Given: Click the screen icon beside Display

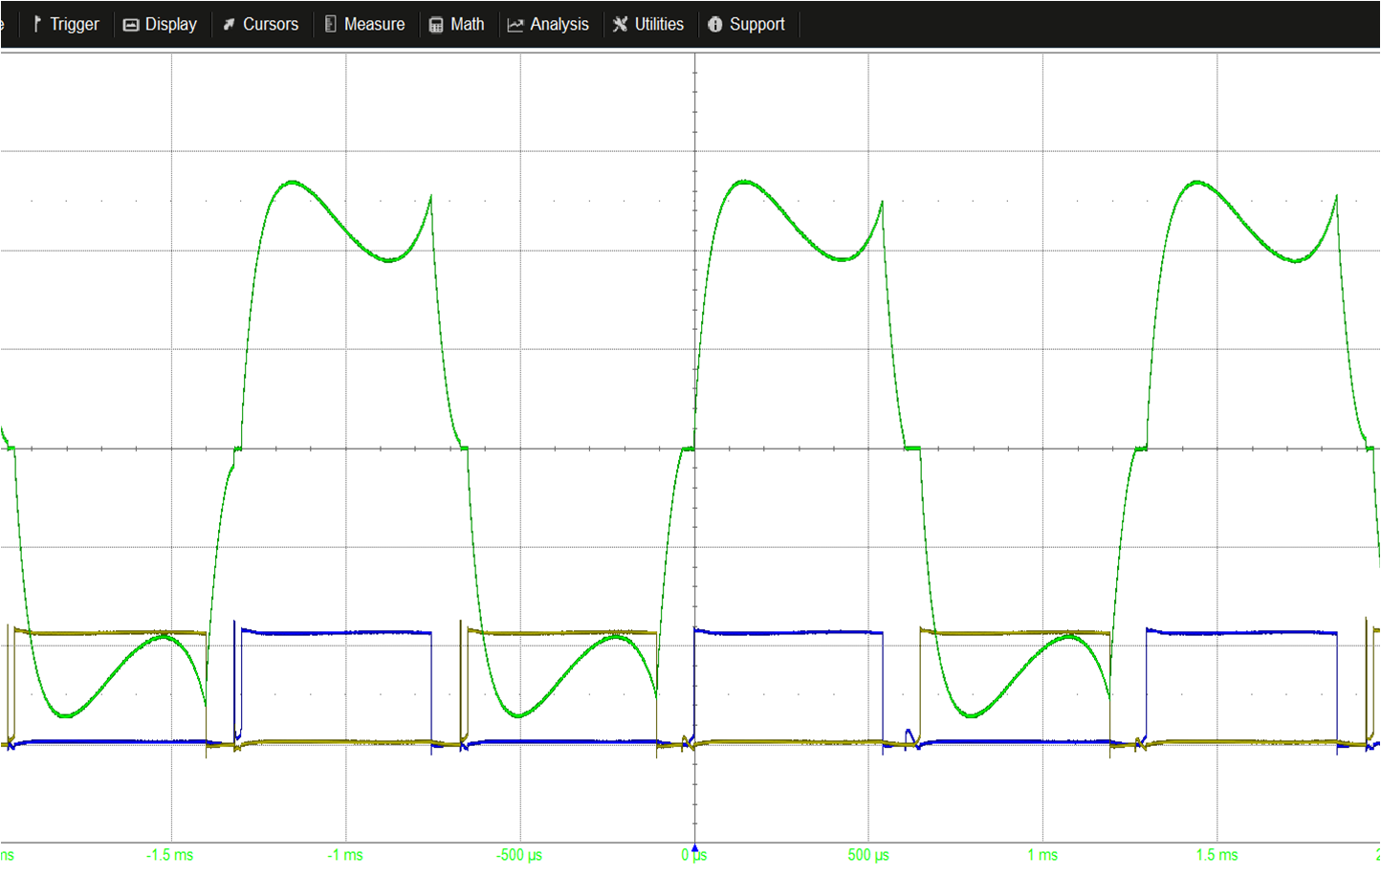Looking at the screenshot, I should click(131, 25).
